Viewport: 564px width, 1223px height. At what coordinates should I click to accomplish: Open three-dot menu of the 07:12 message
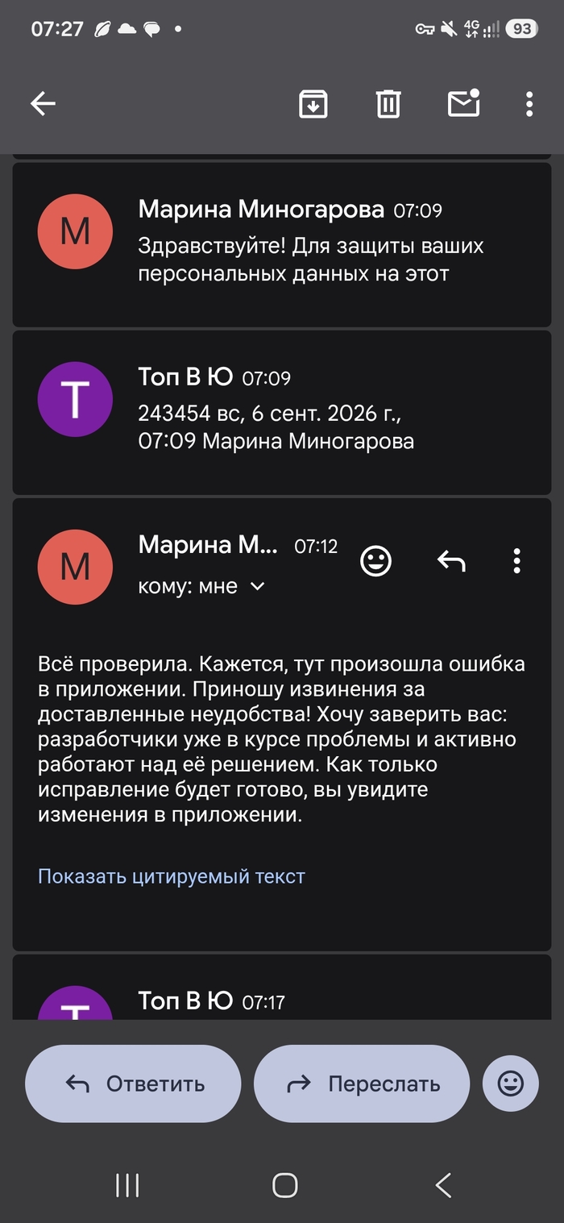[x=516, y=560]
